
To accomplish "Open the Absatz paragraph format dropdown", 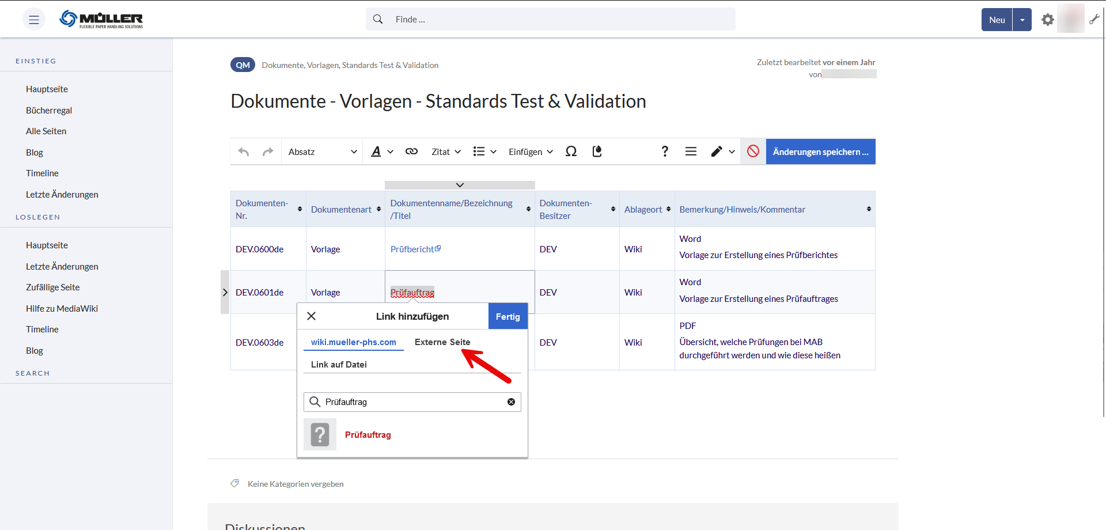I will (x=322, y=152).
